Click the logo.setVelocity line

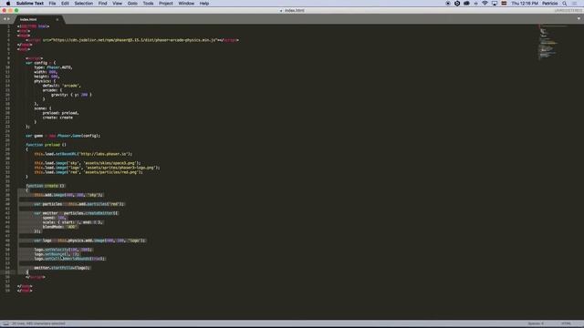[x=63, y=250]
